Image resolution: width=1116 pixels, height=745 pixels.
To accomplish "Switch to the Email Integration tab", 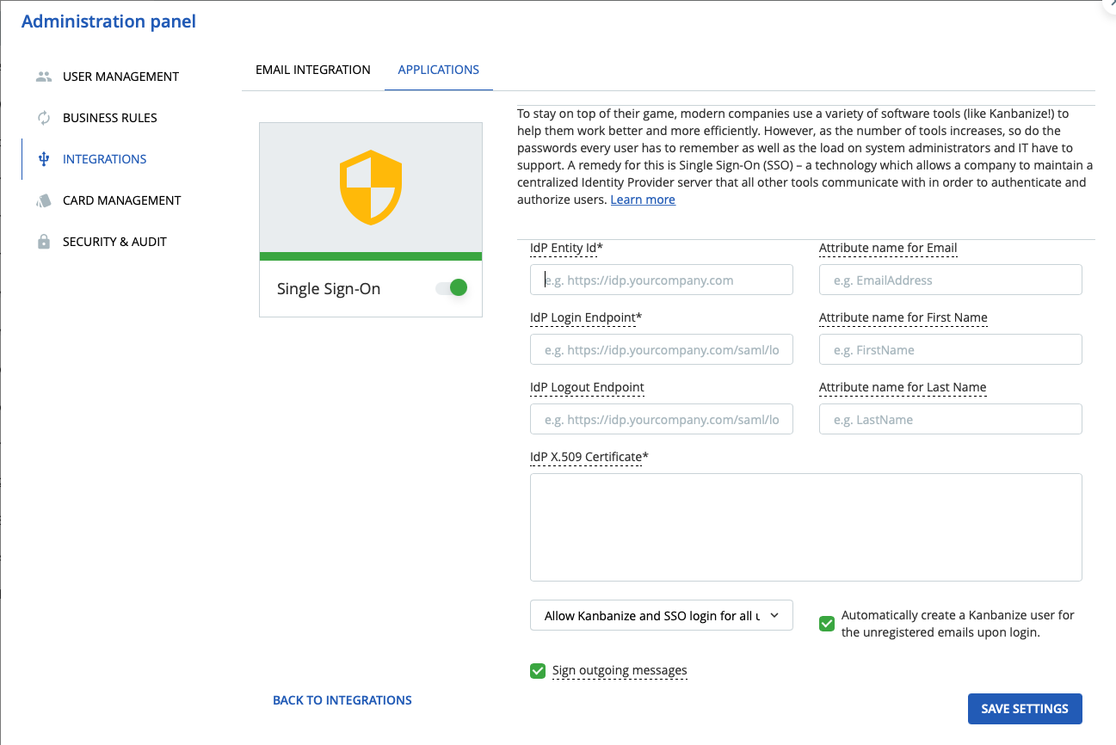I will coord(313,70).
